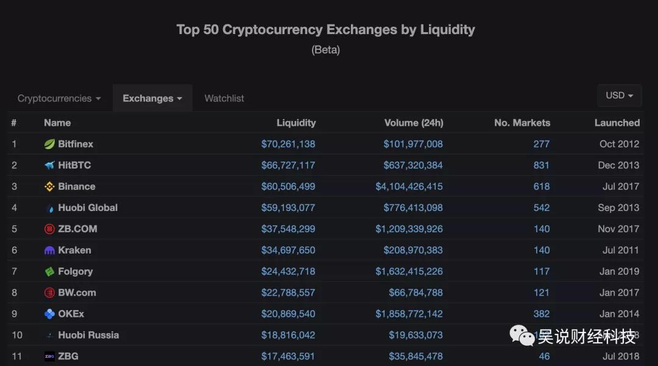Click the Folgory green logo
Viewport: 658px width, 366px height.
click(50, 271)
